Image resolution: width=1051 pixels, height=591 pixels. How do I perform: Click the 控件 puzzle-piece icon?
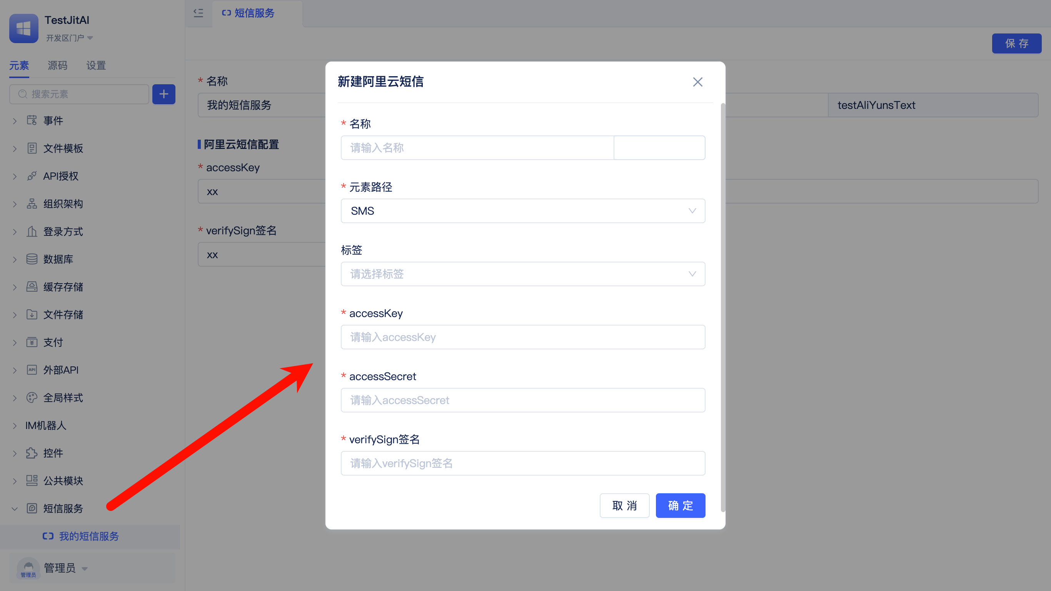click(32, 454)
